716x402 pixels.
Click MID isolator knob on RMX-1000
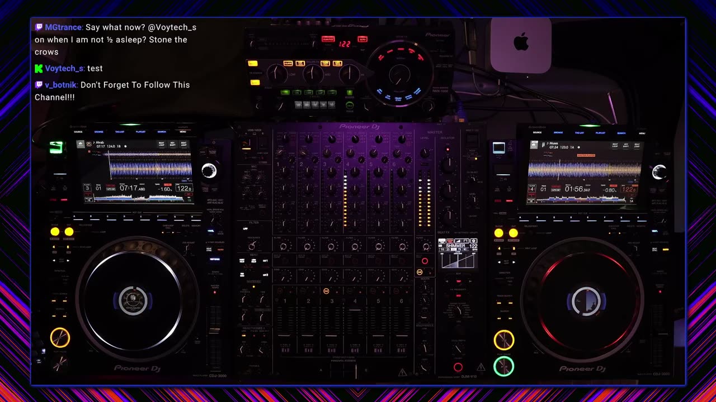(313, 74)
